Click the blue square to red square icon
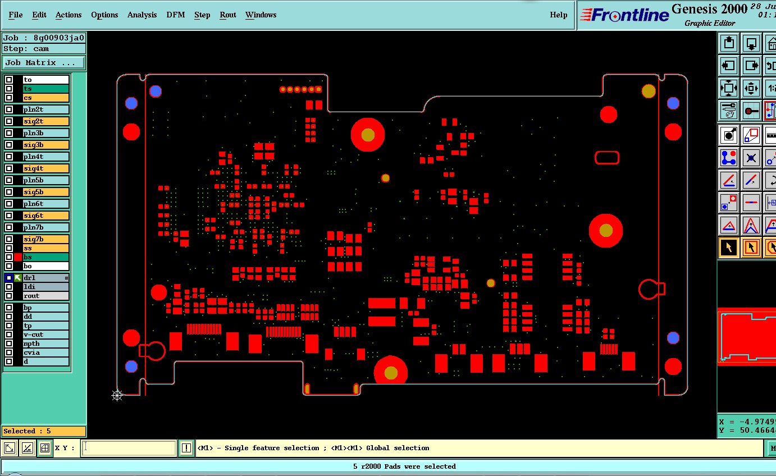 (x=729, y=203)
